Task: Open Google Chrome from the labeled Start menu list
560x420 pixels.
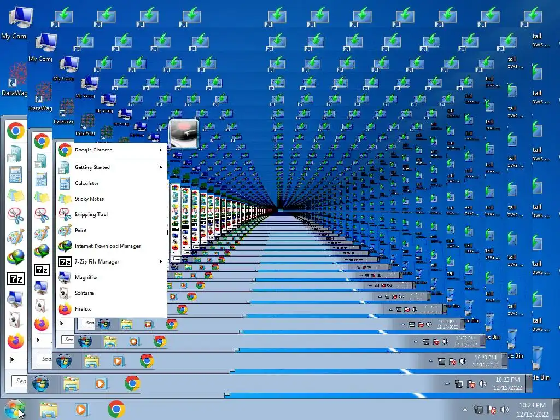Action: (x=110, y=150)
